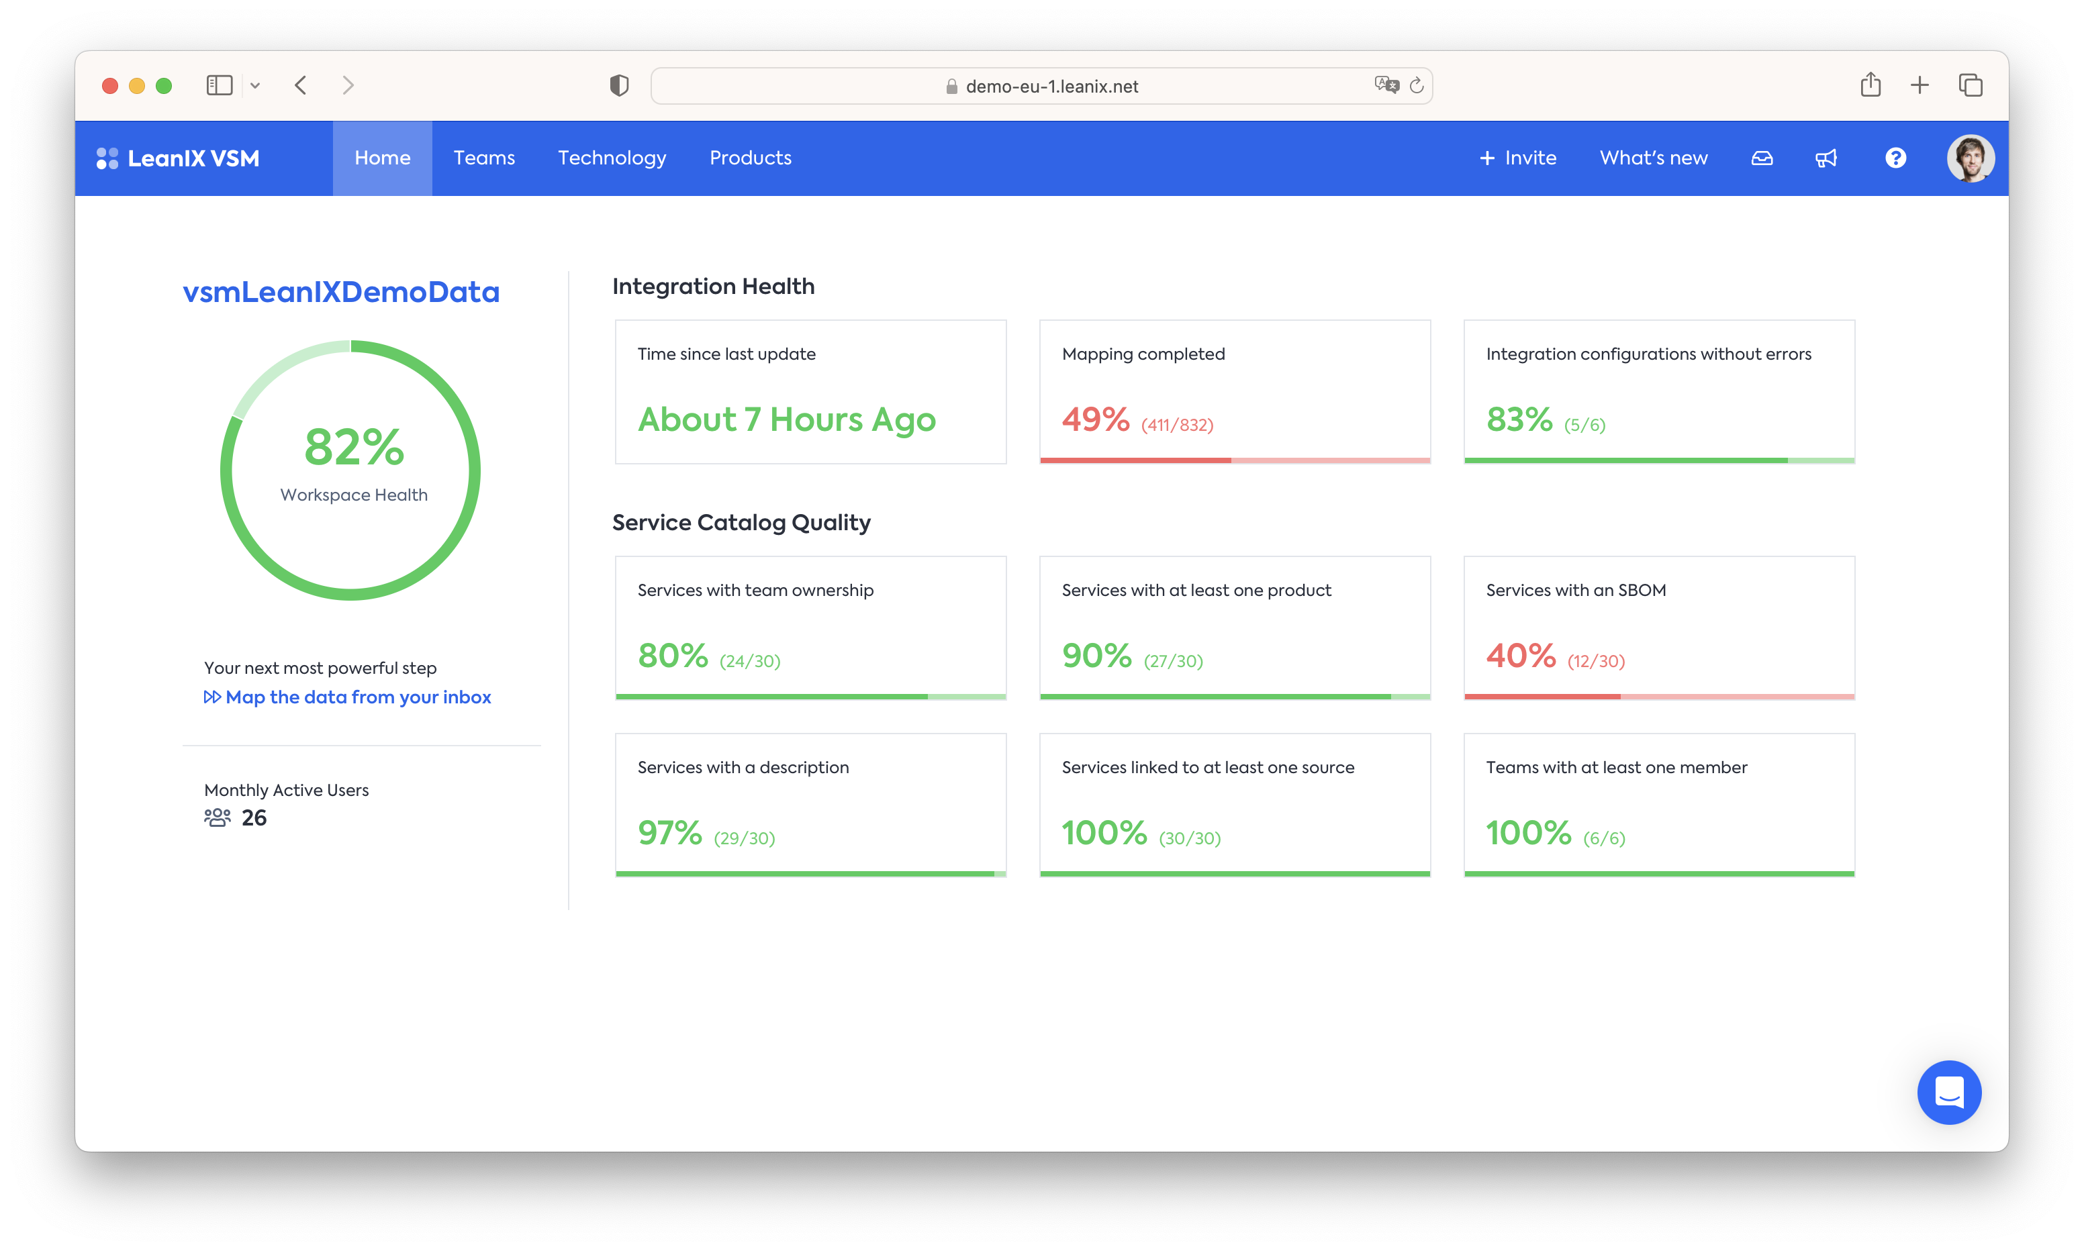Image resolution: width=2084 pixels, height=1251 pixels.
Task: Click the page reload icon
Action: [x=1417, y=86]
